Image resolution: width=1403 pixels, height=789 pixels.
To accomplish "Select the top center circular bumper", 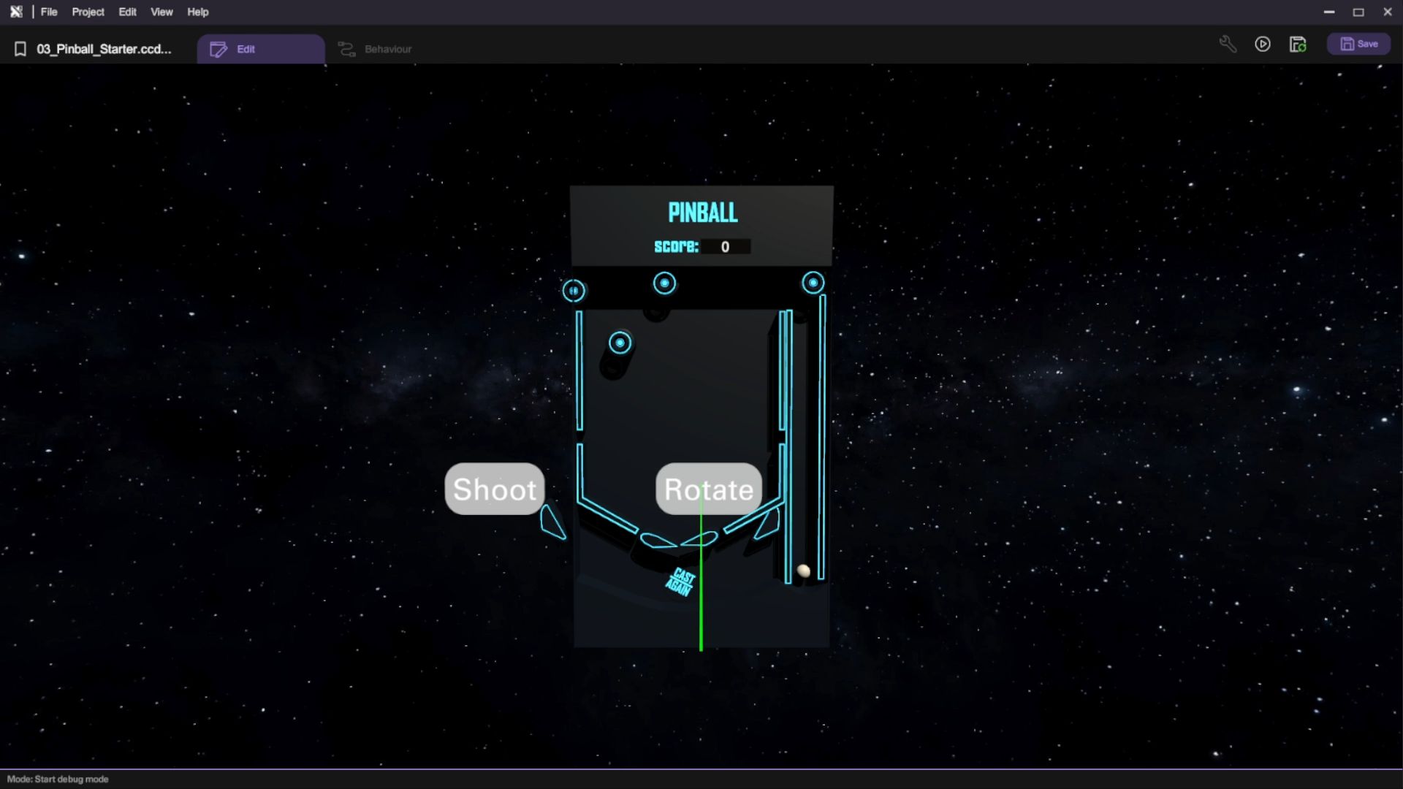I will (664, 283).
